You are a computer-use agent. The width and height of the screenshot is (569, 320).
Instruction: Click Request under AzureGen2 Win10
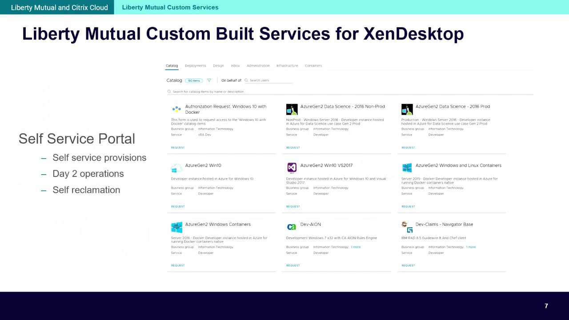pyautogui.click(x=178, y=206)
